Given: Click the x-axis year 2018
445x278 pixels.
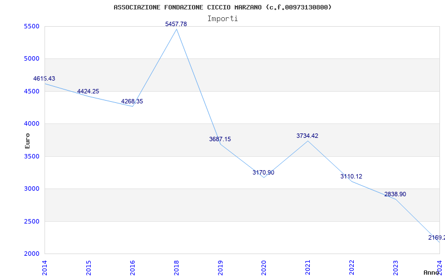Looking at the screenshot, I should coord(176,268).
